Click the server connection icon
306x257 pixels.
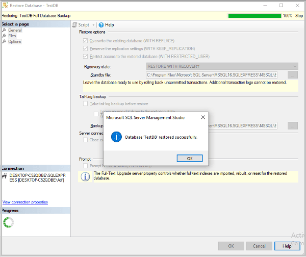point(4,176)
